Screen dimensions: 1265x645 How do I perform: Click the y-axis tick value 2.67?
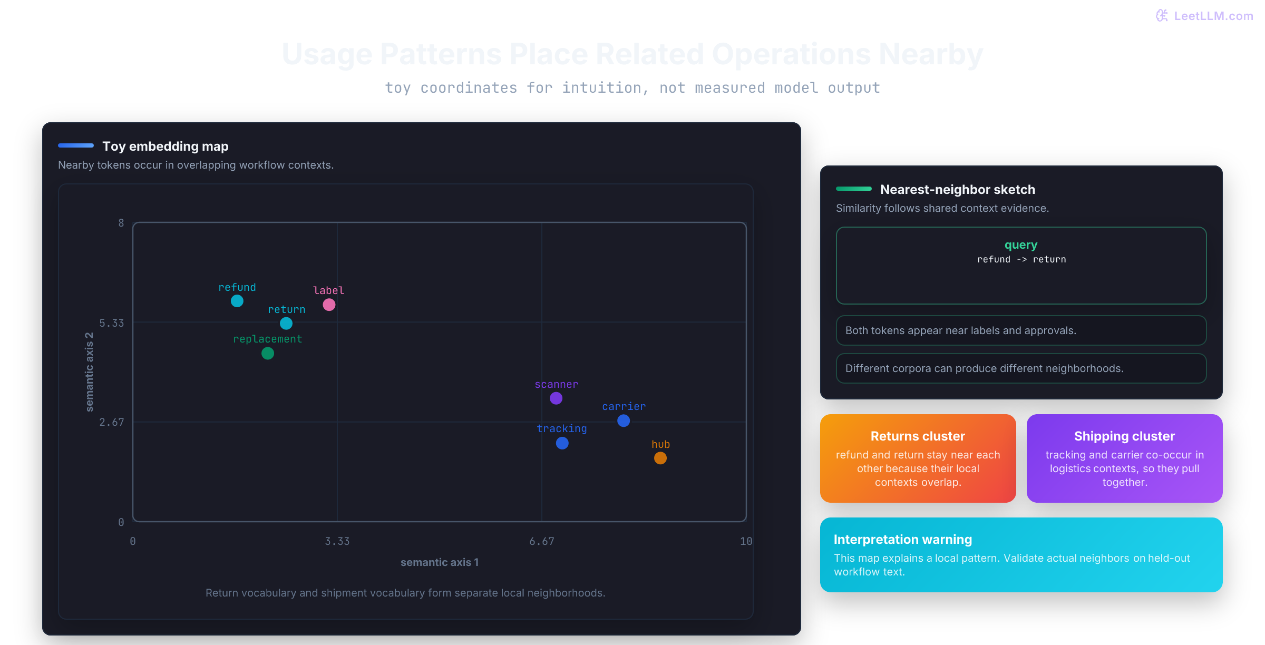coord(112,422)
